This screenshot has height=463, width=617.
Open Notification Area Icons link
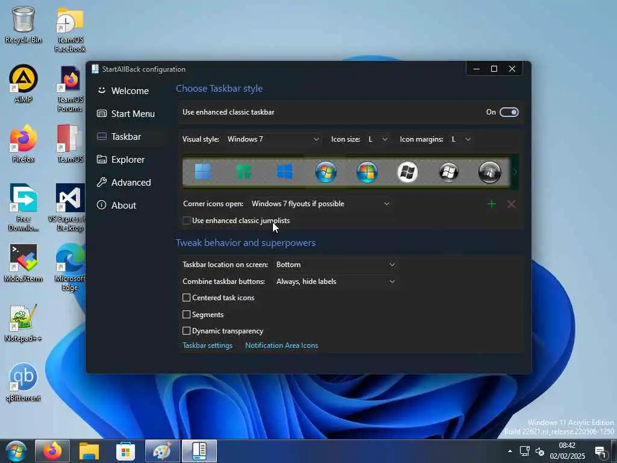tap(281, 345)
